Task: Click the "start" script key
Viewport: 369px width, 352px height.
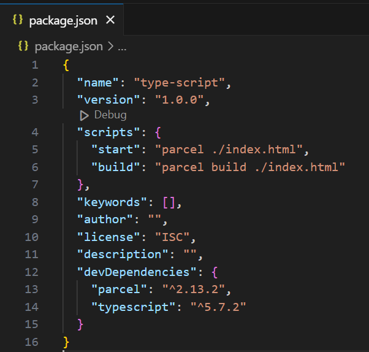Action: point(116,150)
